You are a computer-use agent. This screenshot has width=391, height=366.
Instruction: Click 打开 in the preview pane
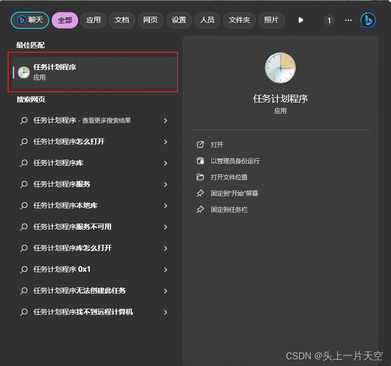(x=217, y=144)
